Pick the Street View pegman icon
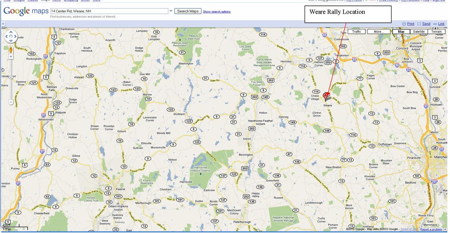 pyautogui.click(x=11, y=50)
